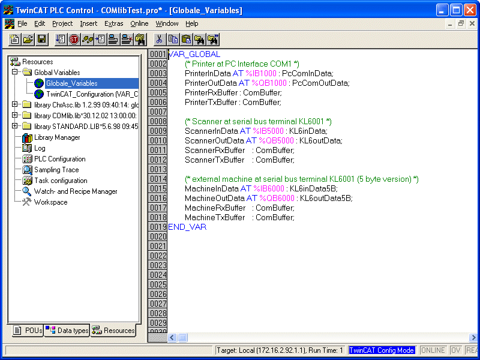
Task: Click the VAR_GLOBAL keyword in the editor
Action: tap(194, 54)
